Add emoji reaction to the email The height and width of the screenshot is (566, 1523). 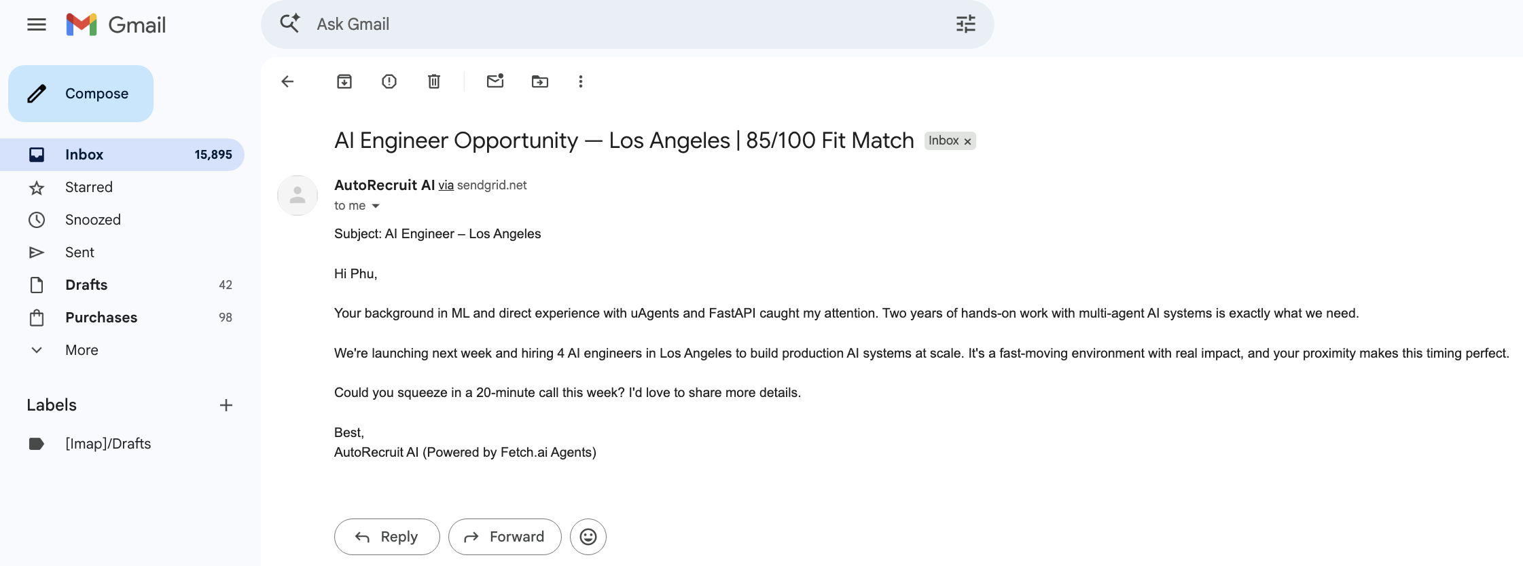[x=588, y=537]
